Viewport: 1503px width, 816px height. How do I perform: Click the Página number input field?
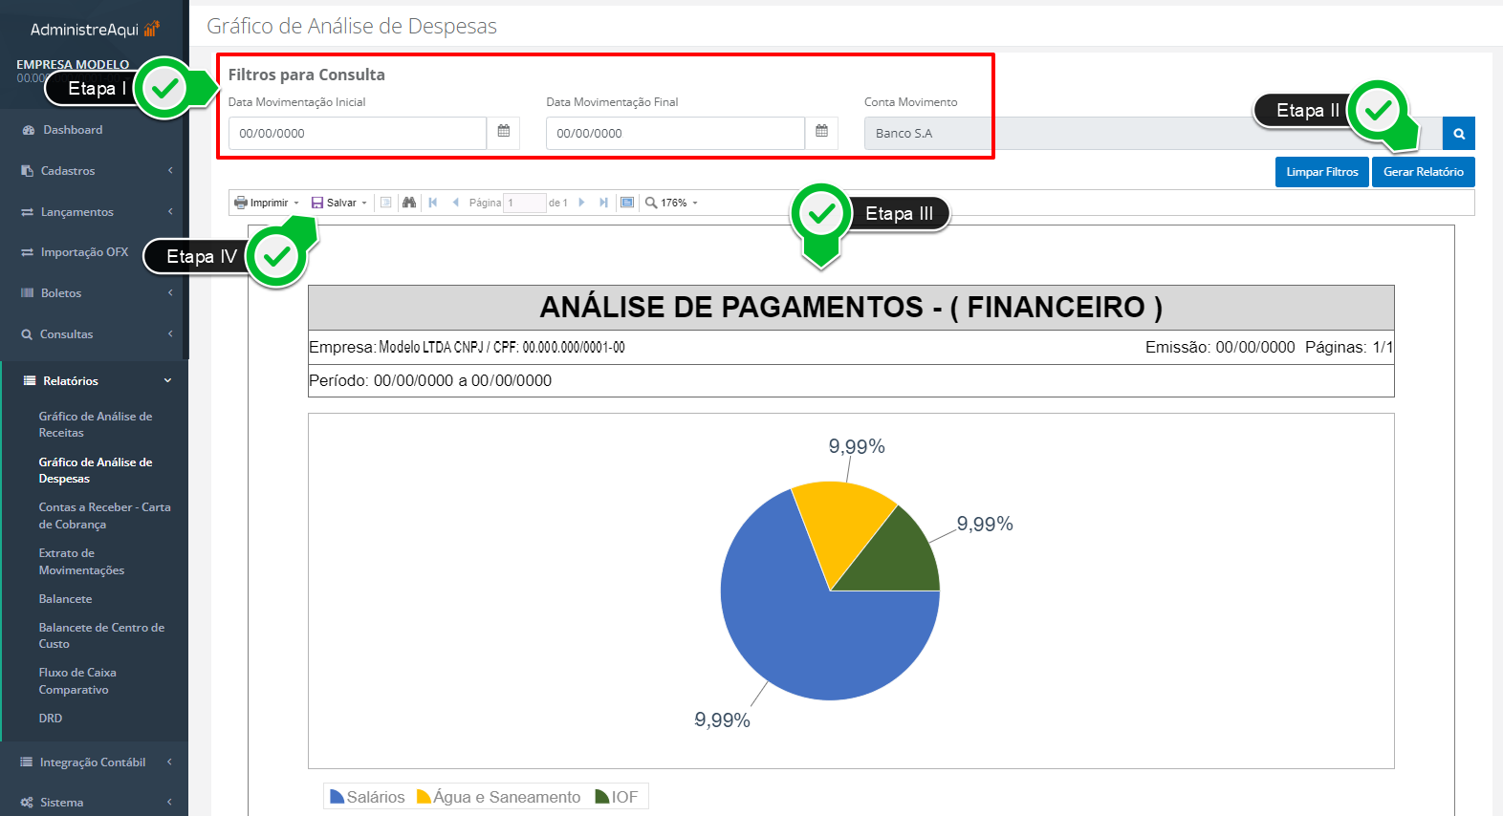click(524, 203)
